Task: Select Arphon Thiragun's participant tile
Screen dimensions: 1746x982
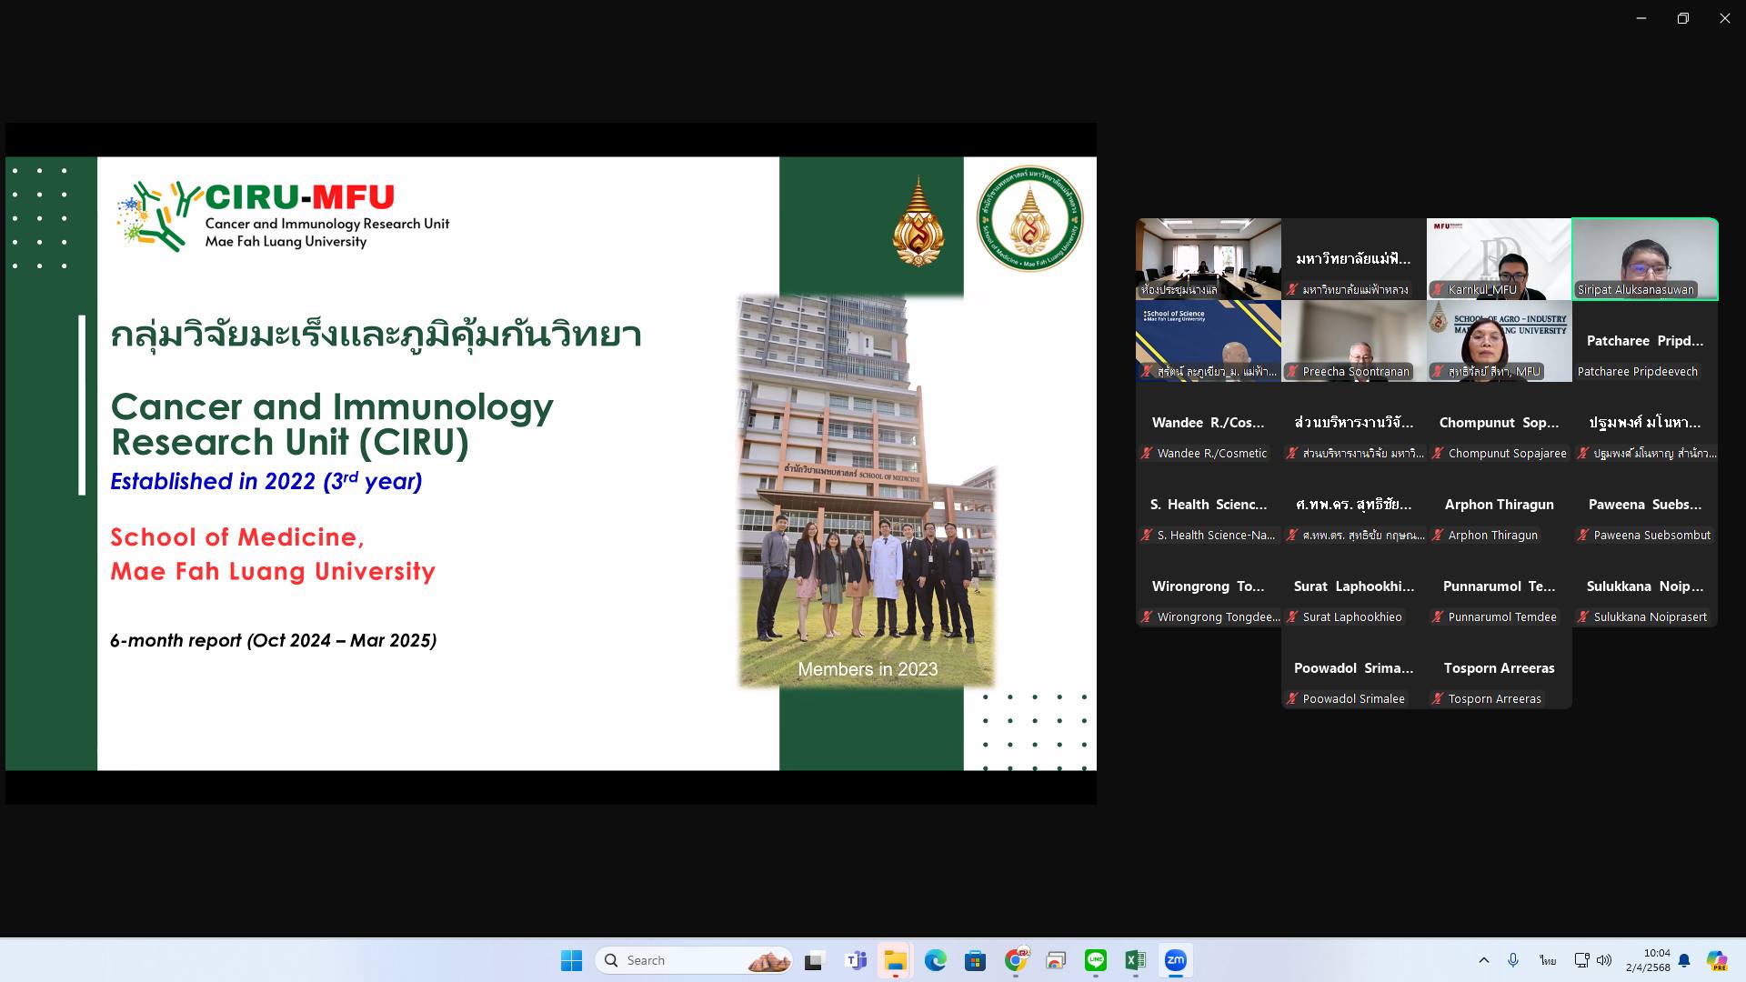Action: tap(1500, 505)
